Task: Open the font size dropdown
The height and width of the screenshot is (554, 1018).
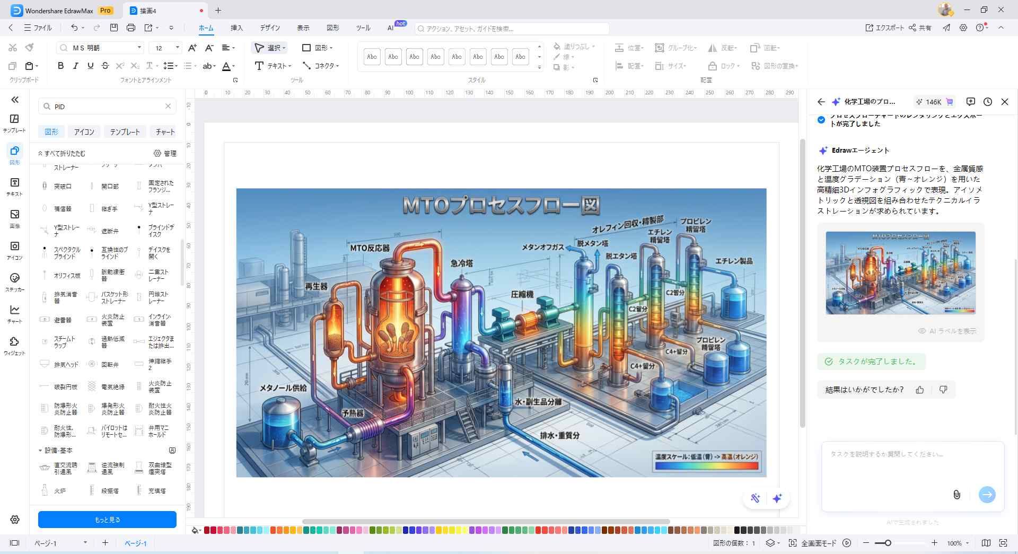Action: (x=177, y=48)
